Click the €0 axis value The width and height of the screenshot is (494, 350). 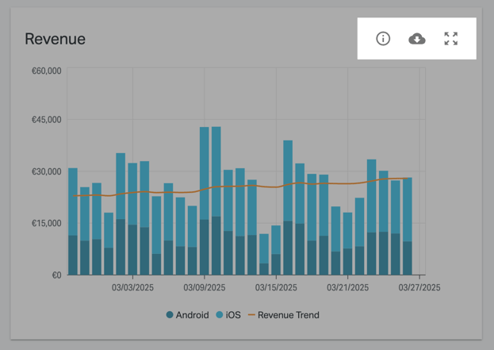coord(56,275)
